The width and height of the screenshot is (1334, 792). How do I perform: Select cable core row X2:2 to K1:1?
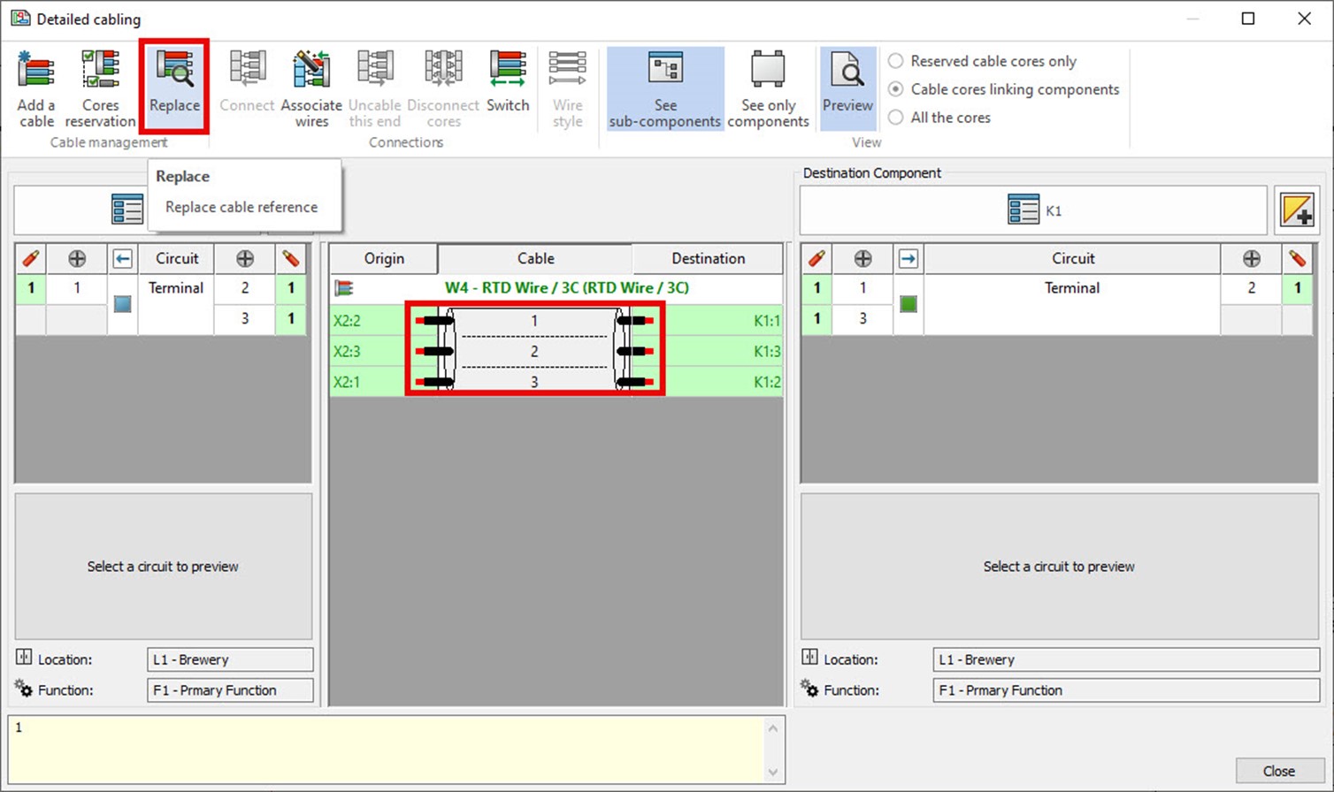(x=534, y=320)
